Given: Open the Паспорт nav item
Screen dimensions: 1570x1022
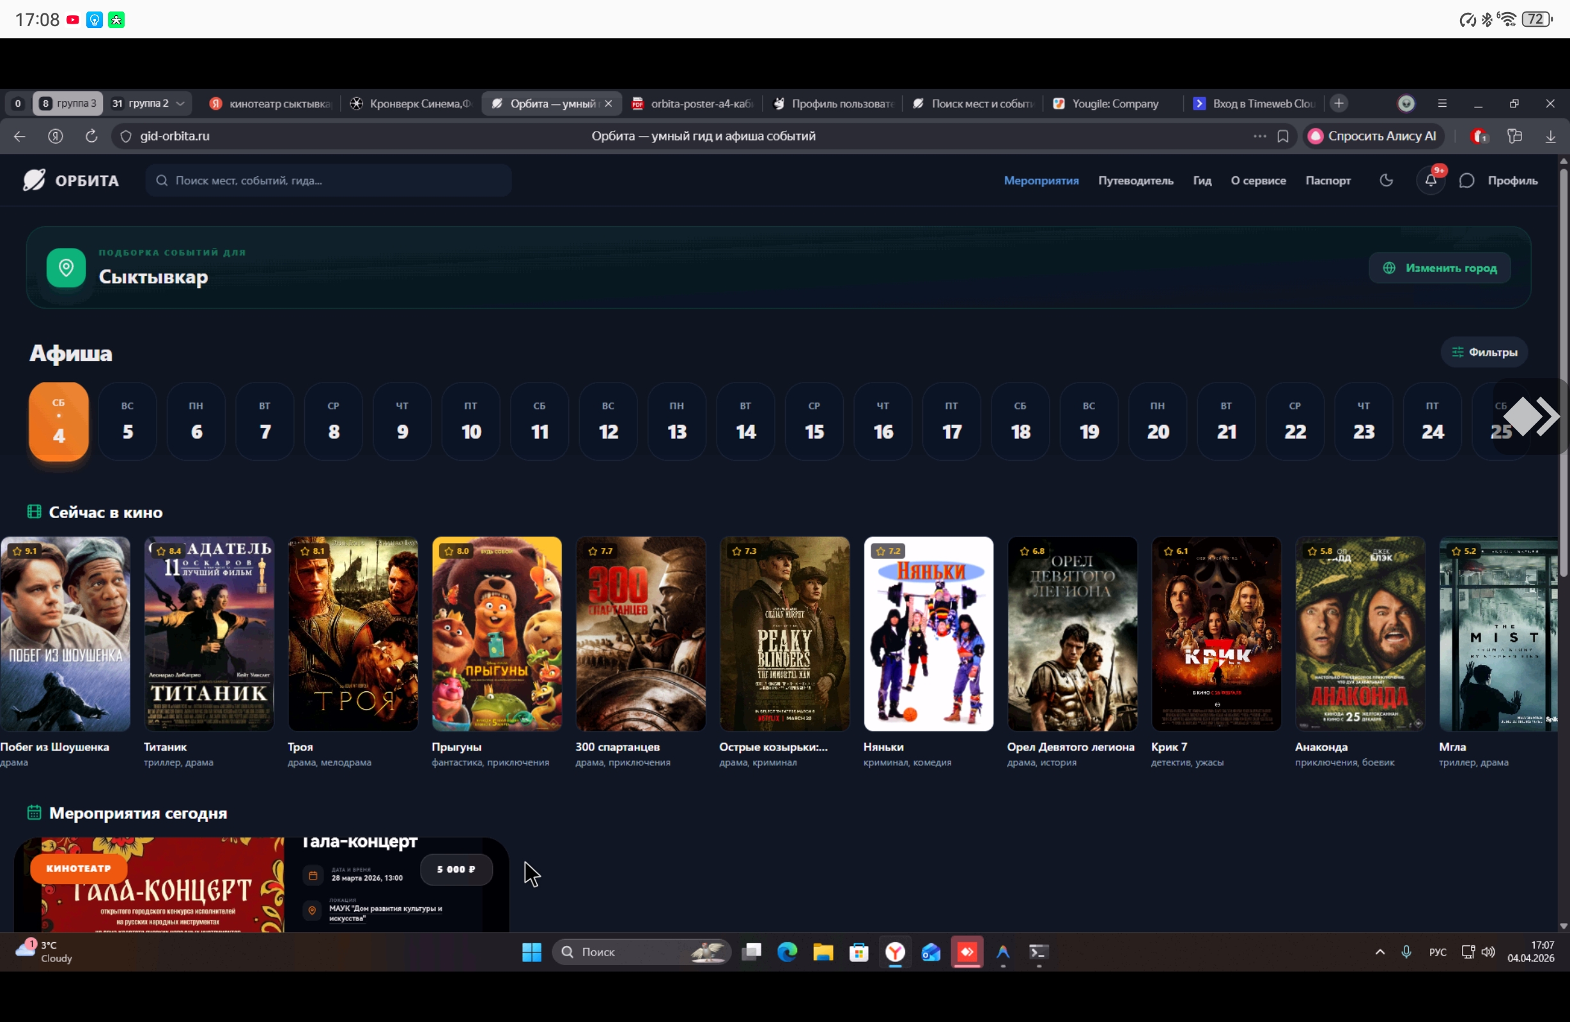Looking at the screenshot, I should point(1328,180).
